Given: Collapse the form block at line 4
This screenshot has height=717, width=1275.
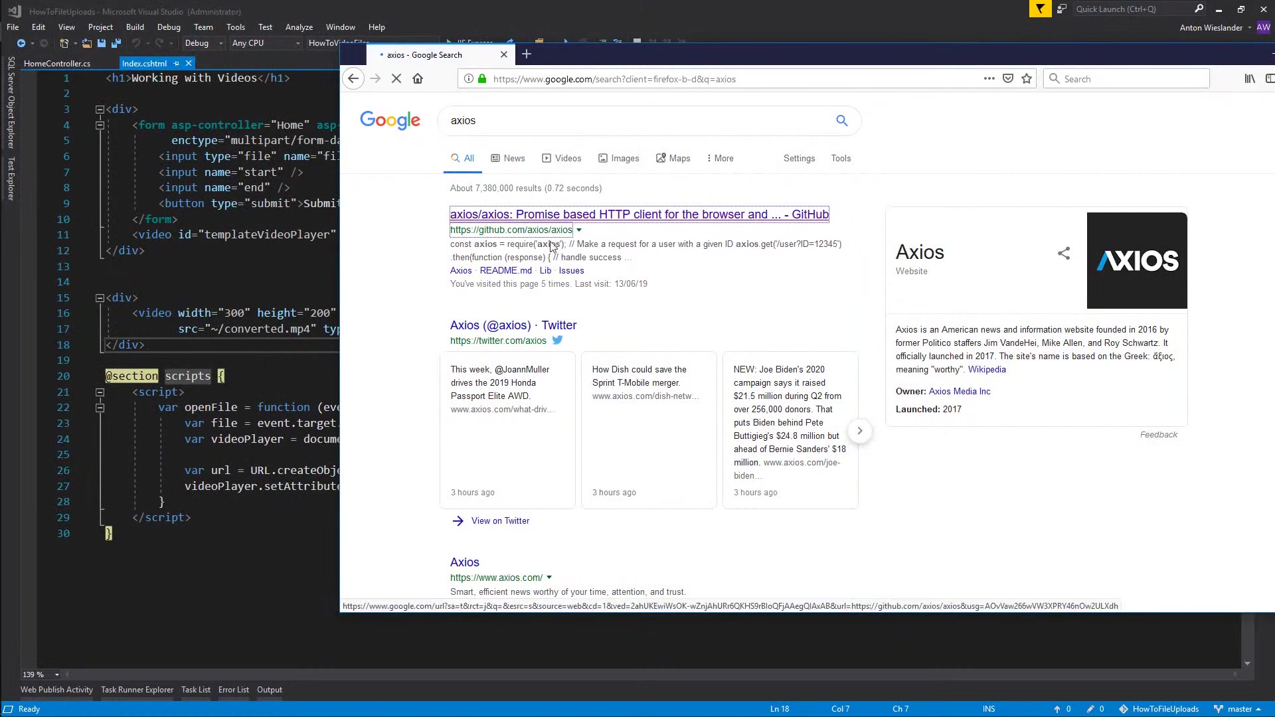Looking at the screenshot, I should 100,125.
